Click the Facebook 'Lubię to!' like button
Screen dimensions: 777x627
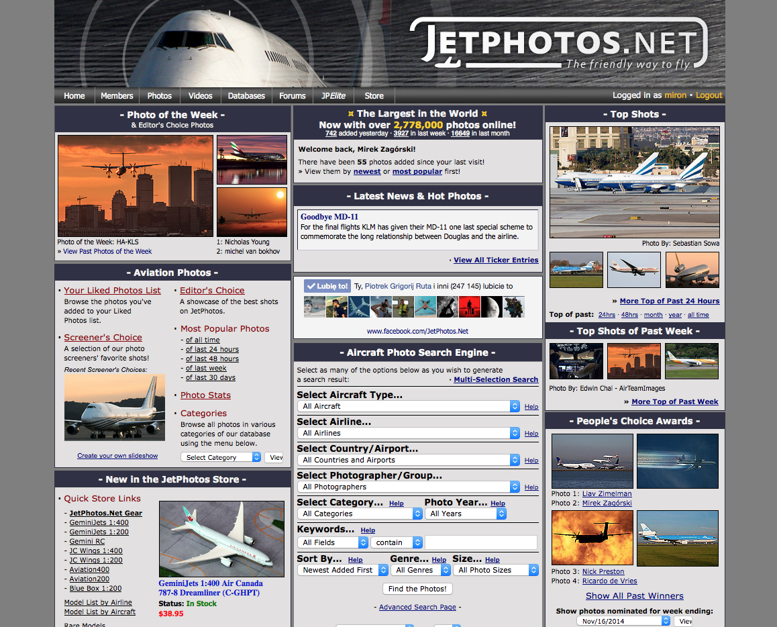click(327, 286)
